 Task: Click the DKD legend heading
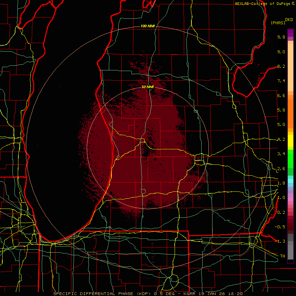[289, 20]
